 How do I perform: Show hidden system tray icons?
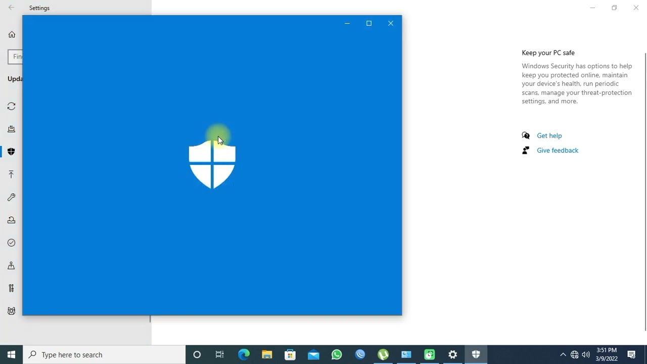point(563,354)
